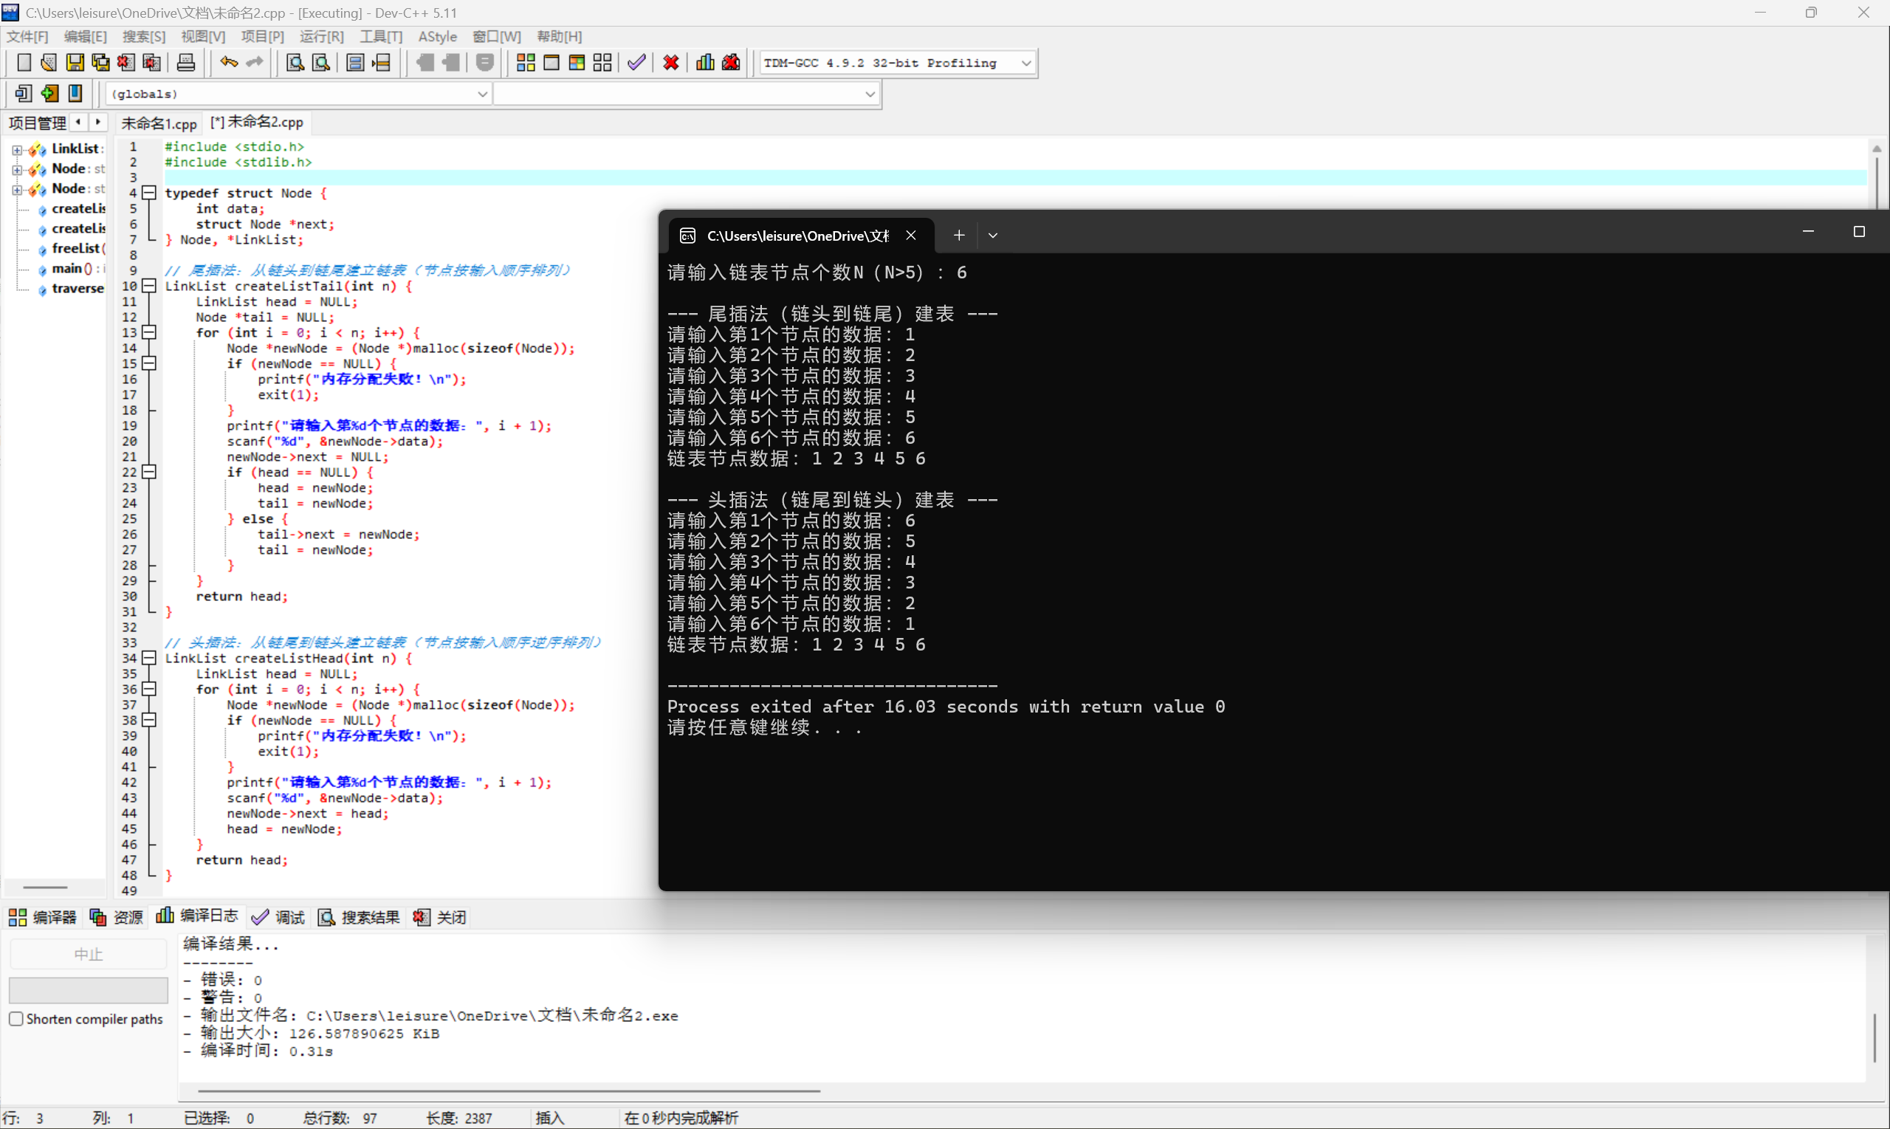Open profiling analysis with bar chart icon
This screenshot has height=1129, width=1890.
(704, 62)
